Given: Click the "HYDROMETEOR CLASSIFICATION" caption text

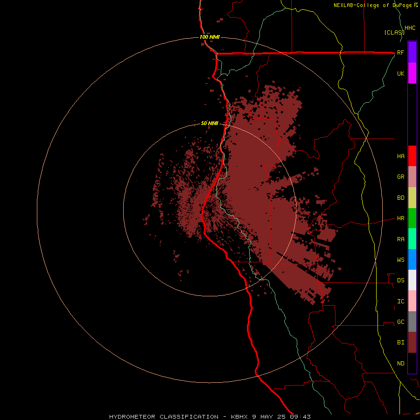Looking at the screenshot, I should tap(164, 417).
